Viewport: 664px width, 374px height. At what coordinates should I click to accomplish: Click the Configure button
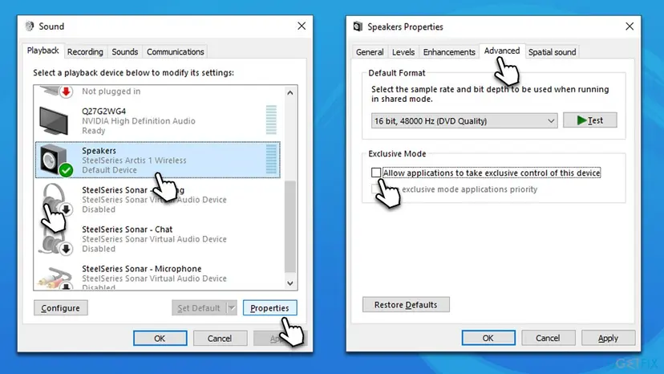click(x=61, y=308)
